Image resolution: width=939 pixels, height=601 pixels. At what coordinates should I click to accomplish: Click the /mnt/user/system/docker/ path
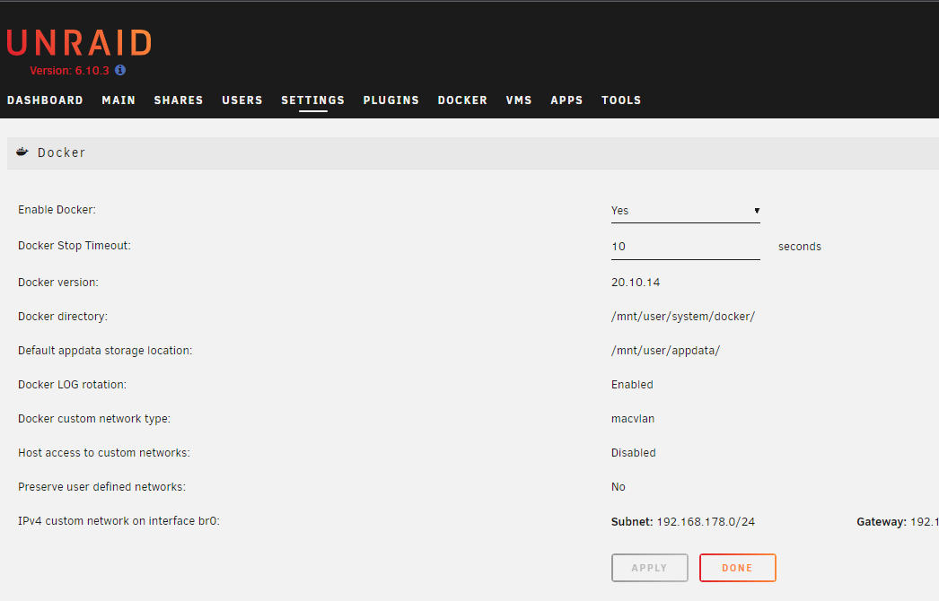pos(682,316)
